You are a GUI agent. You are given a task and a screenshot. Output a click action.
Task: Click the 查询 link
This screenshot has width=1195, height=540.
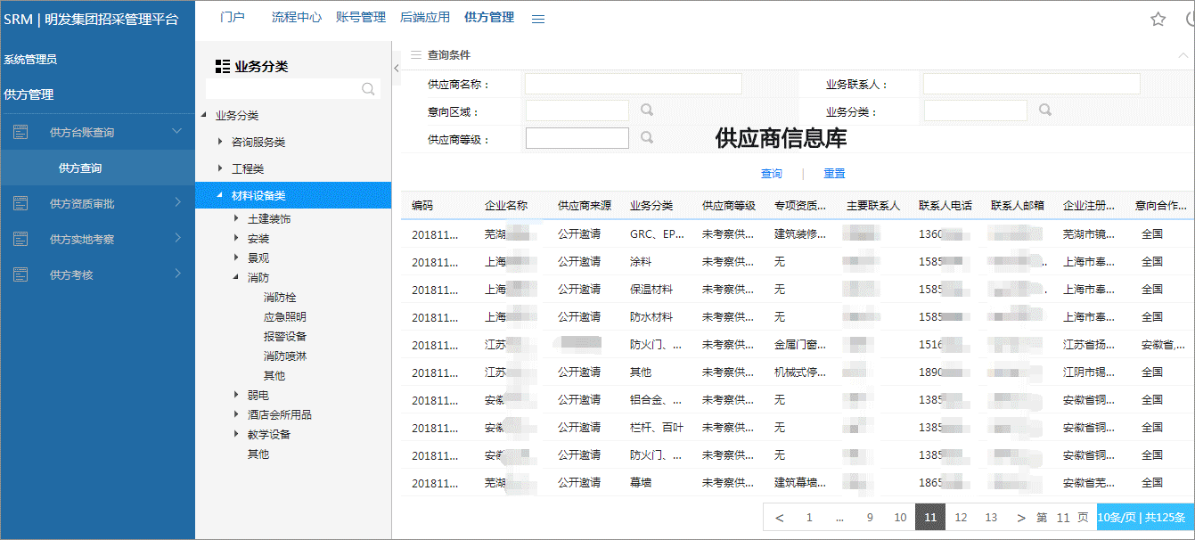[x=771, y=174]
